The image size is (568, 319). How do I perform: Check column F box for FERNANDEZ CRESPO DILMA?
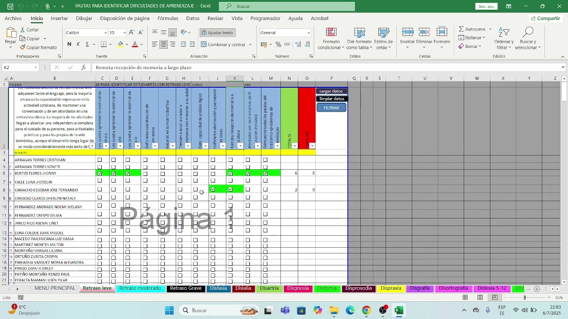[x=145, y=214]
